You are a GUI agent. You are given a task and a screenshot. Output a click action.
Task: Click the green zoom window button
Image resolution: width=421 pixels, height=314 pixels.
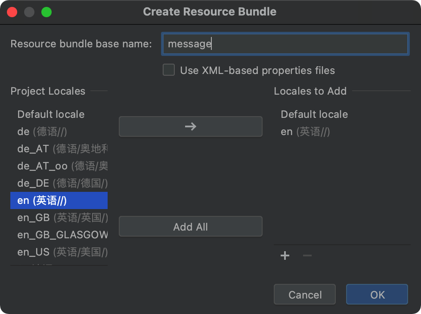(46, 12)
